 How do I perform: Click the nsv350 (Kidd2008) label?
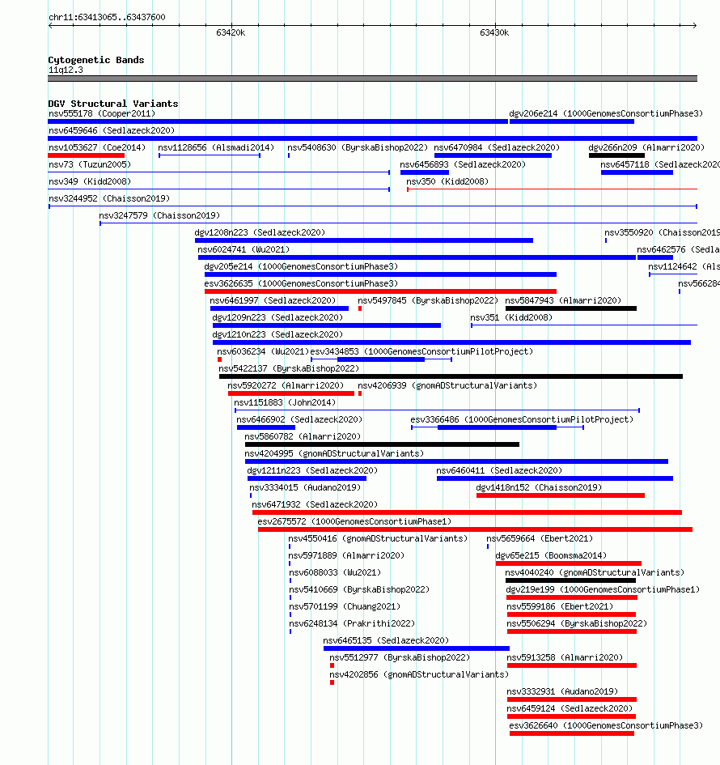447,182
